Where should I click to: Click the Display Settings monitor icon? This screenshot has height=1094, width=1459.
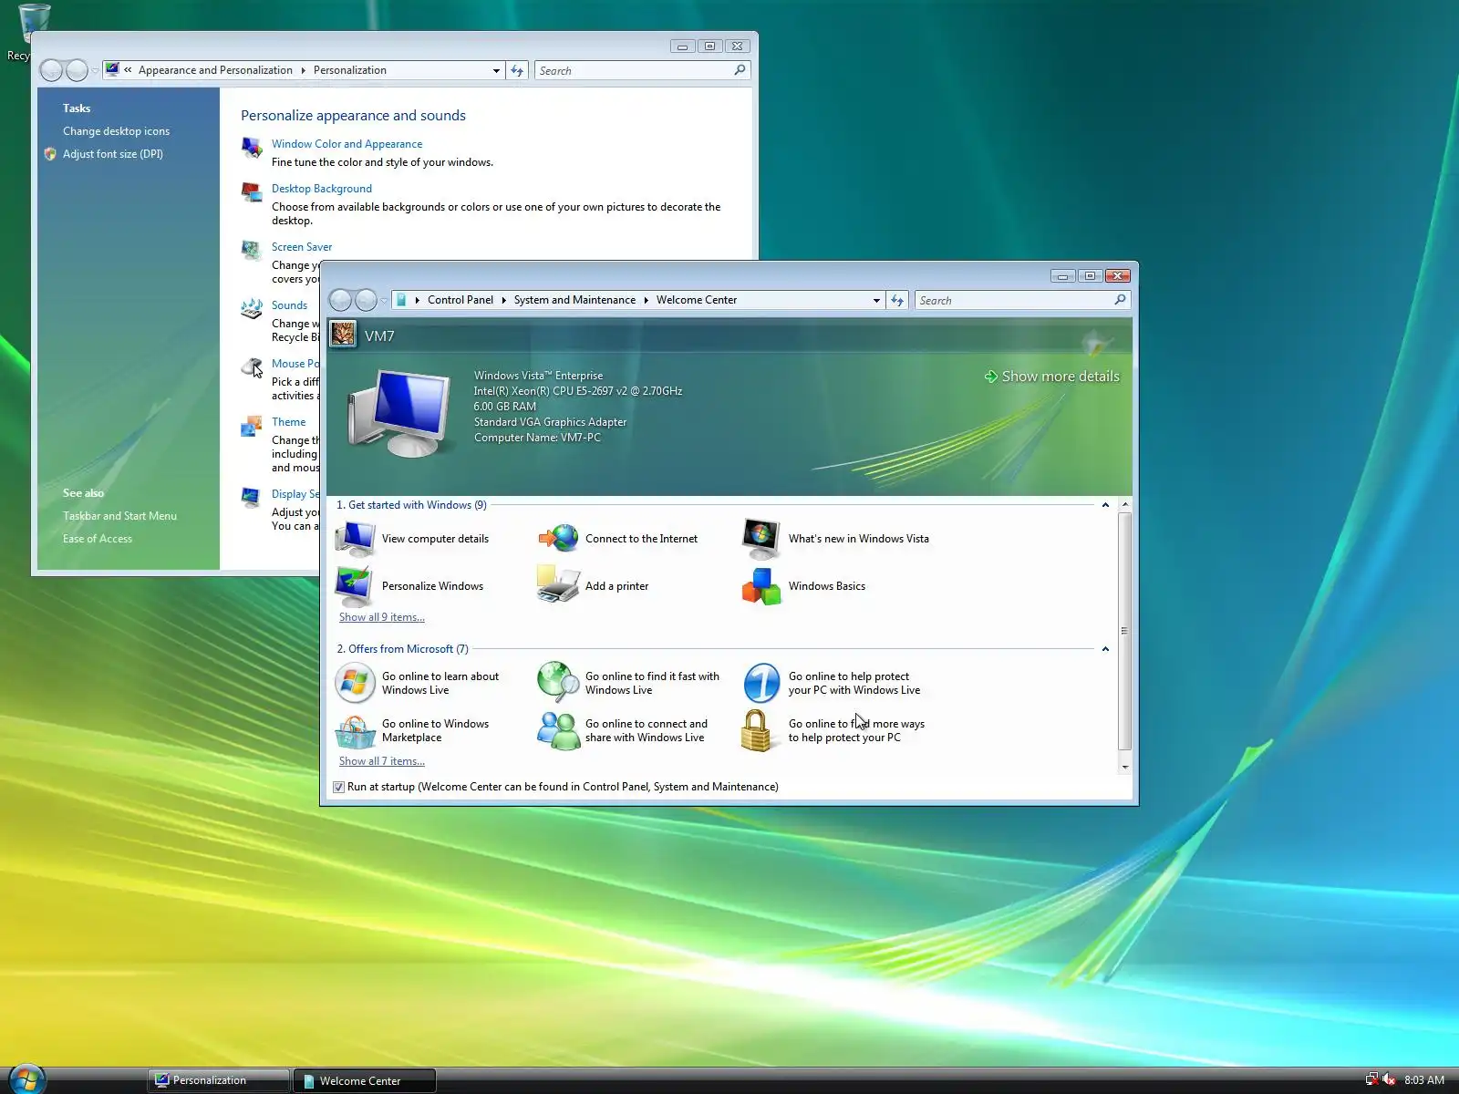click(x=252, y=497)
